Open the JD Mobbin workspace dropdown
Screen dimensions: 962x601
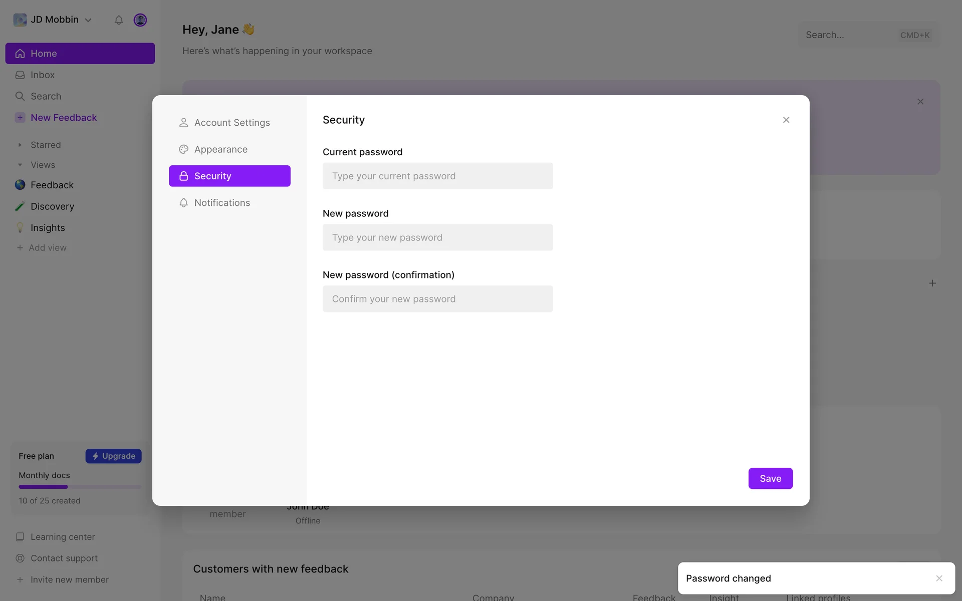pos(54,20)
